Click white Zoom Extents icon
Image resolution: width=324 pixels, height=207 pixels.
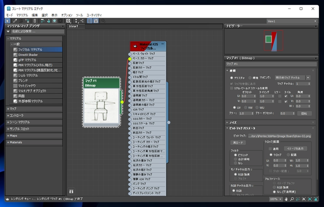(304, 199)
